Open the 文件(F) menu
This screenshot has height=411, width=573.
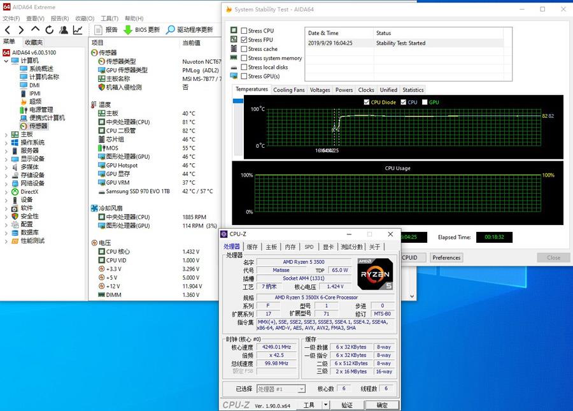coord(11,18)
